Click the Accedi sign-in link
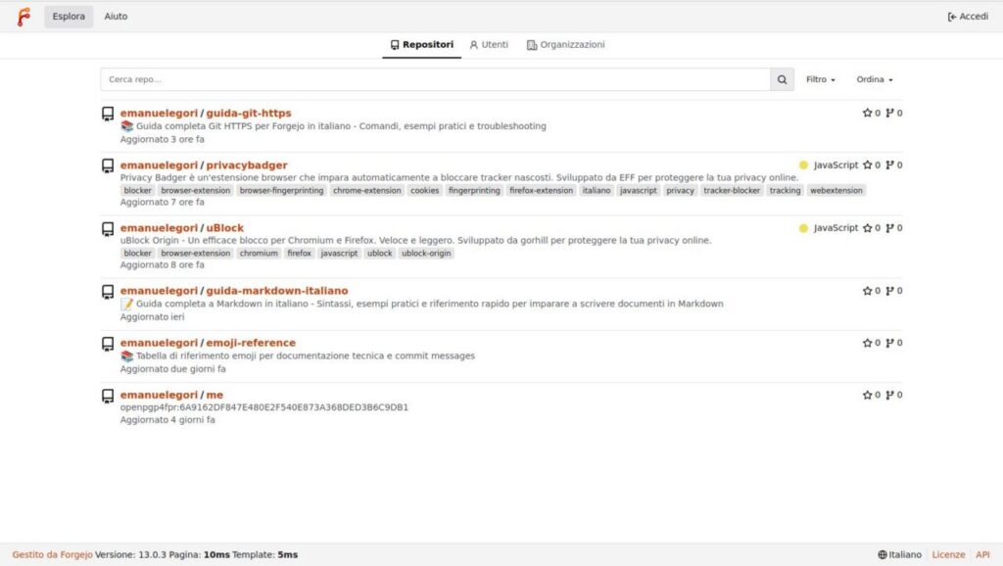The width and height of the screenshot is (1003, 566). (x=968, y=17)
